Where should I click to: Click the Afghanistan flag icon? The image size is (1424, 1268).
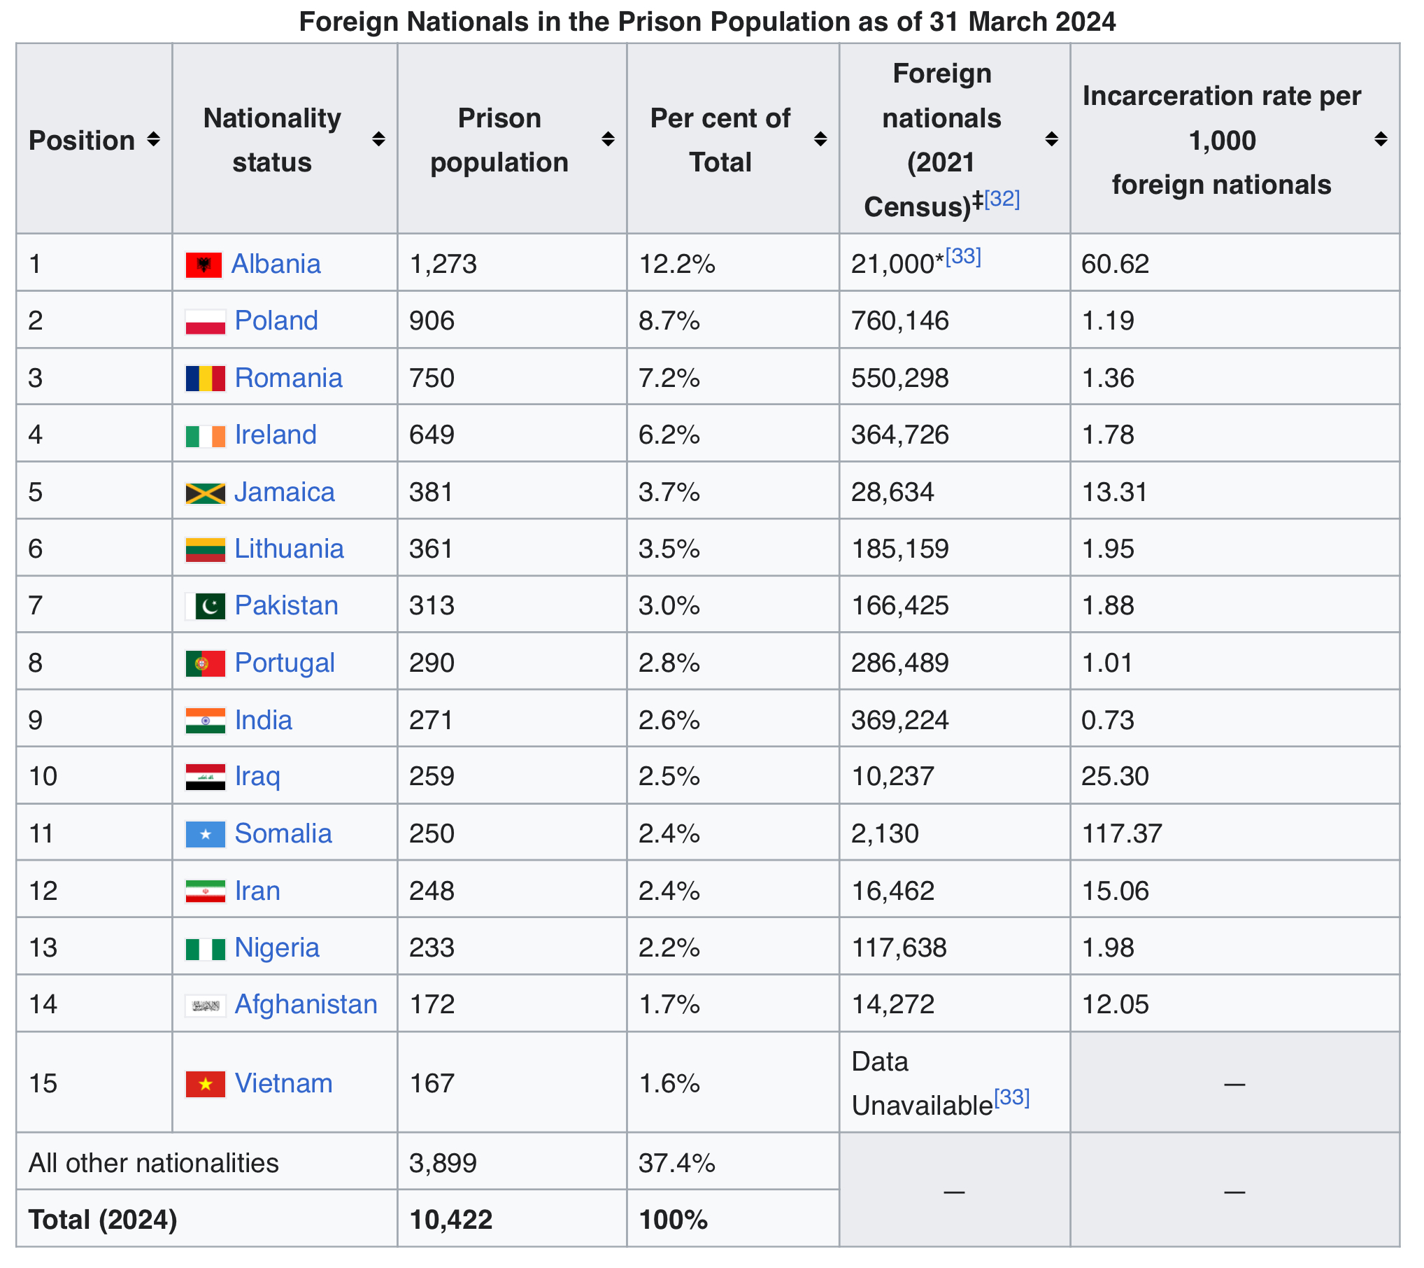pyautogui.click(x=205, y=1006)
